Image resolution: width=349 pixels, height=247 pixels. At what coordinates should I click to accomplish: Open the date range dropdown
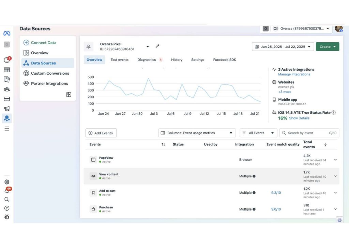[x=283, y=46]
